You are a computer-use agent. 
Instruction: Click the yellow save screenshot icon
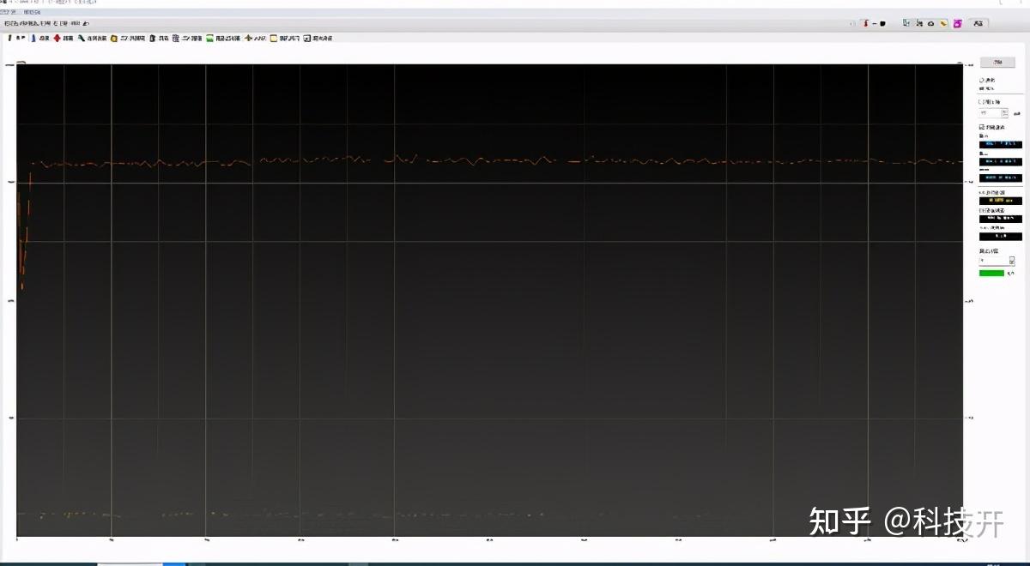[943, 23]
